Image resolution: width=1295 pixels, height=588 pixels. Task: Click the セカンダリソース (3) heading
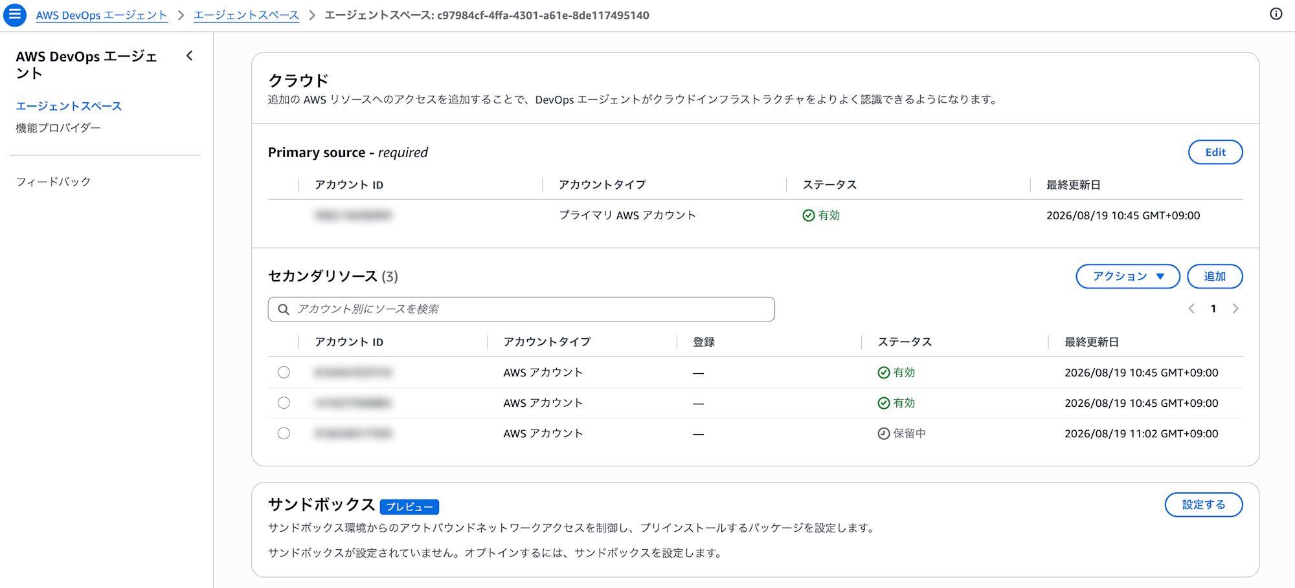pos(333,276)
